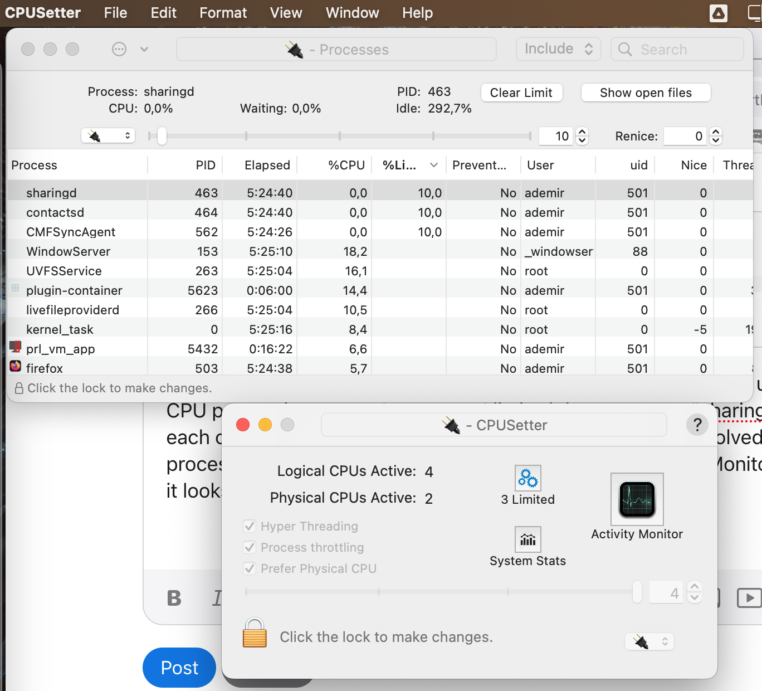Click the plugin-container icon in process list
Image resolution: width=762 pixels, height=691 pixels.
16,288
